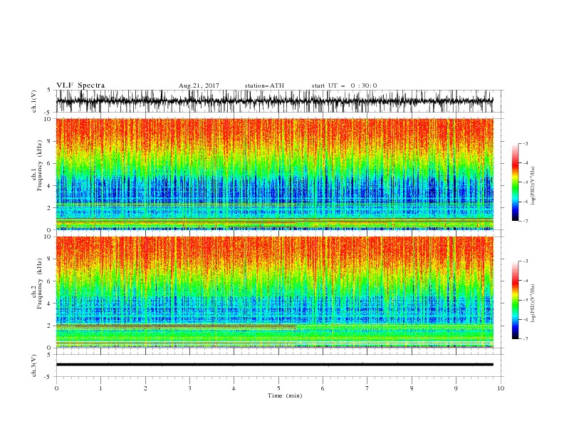The height and width of the screenshot is (436, 564).
Task: Click the 'start UT = 0:30:0' text
Action: point(344,85)
